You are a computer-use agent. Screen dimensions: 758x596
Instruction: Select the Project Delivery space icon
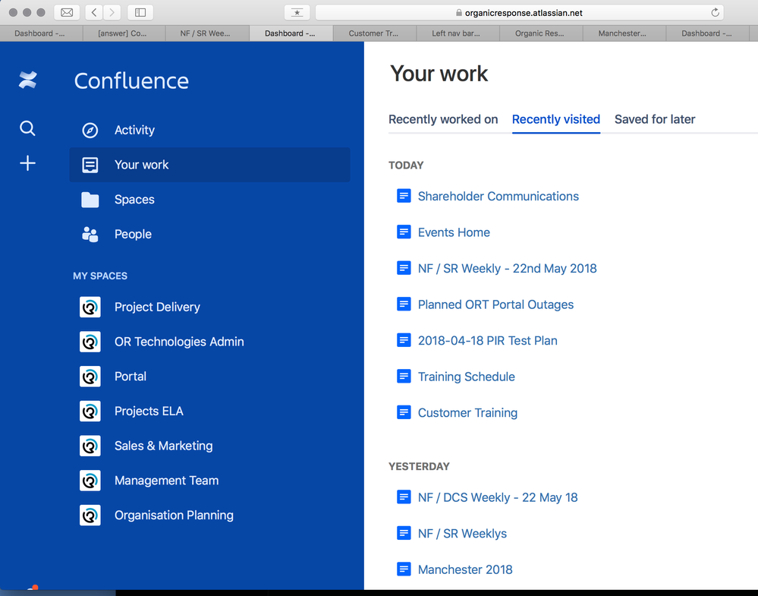pyautogui.click(x=90, y=307)
